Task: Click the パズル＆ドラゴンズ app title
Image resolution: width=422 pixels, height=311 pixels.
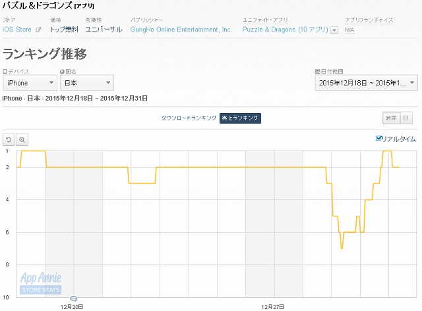Action: point(38,5)
